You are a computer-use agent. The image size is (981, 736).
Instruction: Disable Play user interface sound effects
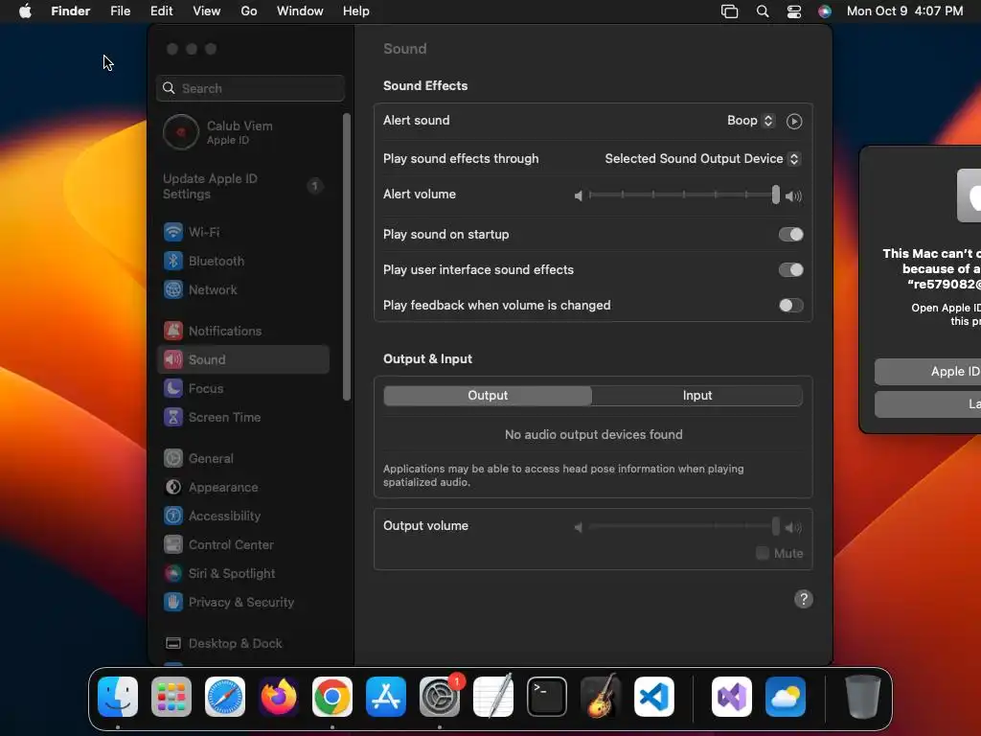click(790, 270)
